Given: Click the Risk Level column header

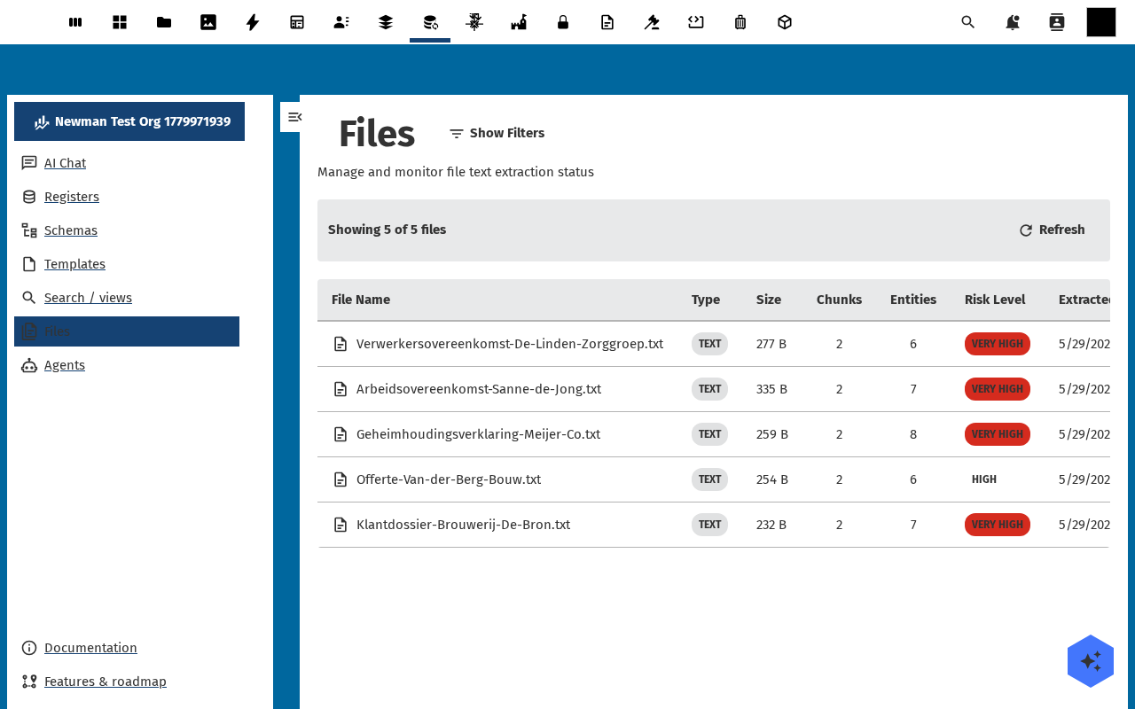Looking at the screenshot, I should pos(995,300).
